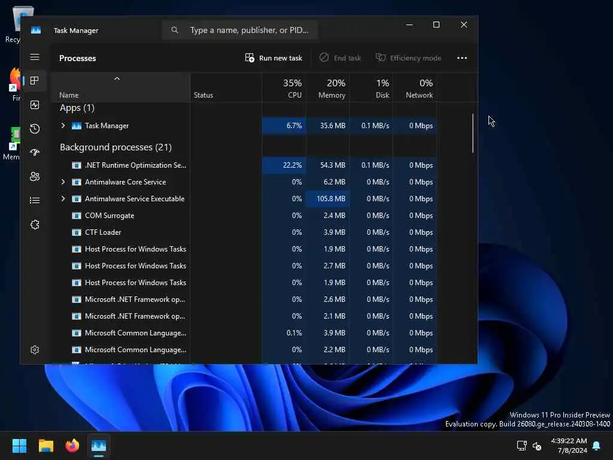This screenshot has width=613, height=460.
Task: Sort by the CPU column header
Action: [x=283, y=89]
